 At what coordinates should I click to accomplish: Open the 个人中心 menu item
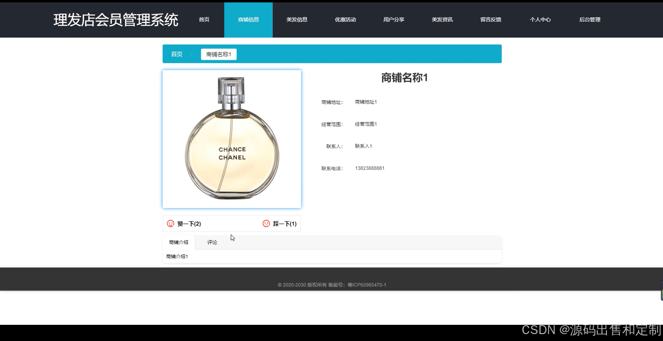pyautogui.click(x=540, y=20)
